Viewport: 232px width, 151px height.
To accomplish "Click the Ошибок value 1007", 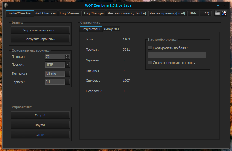I will (126, 80).
